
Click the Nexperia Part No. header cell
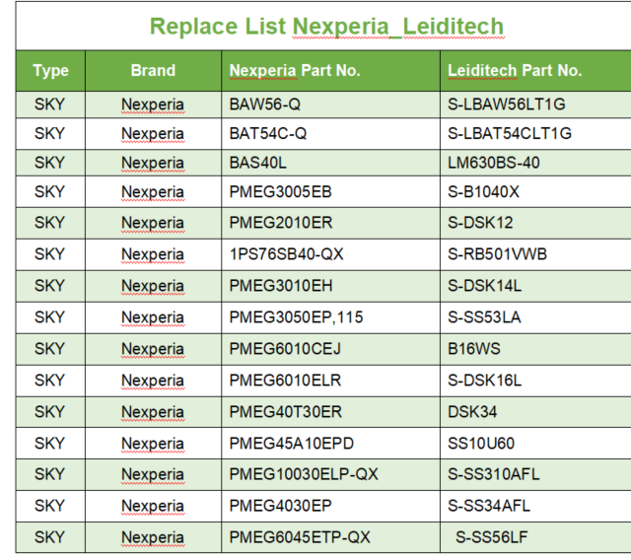coord(331,71)
